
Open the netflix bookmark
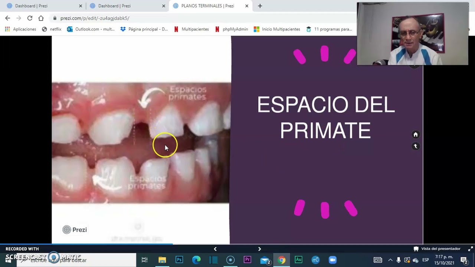coord(52,29)
